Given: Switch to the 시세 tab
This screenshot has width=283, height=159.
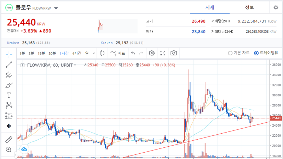Looking at the screenshot, I should coord(210,7).
